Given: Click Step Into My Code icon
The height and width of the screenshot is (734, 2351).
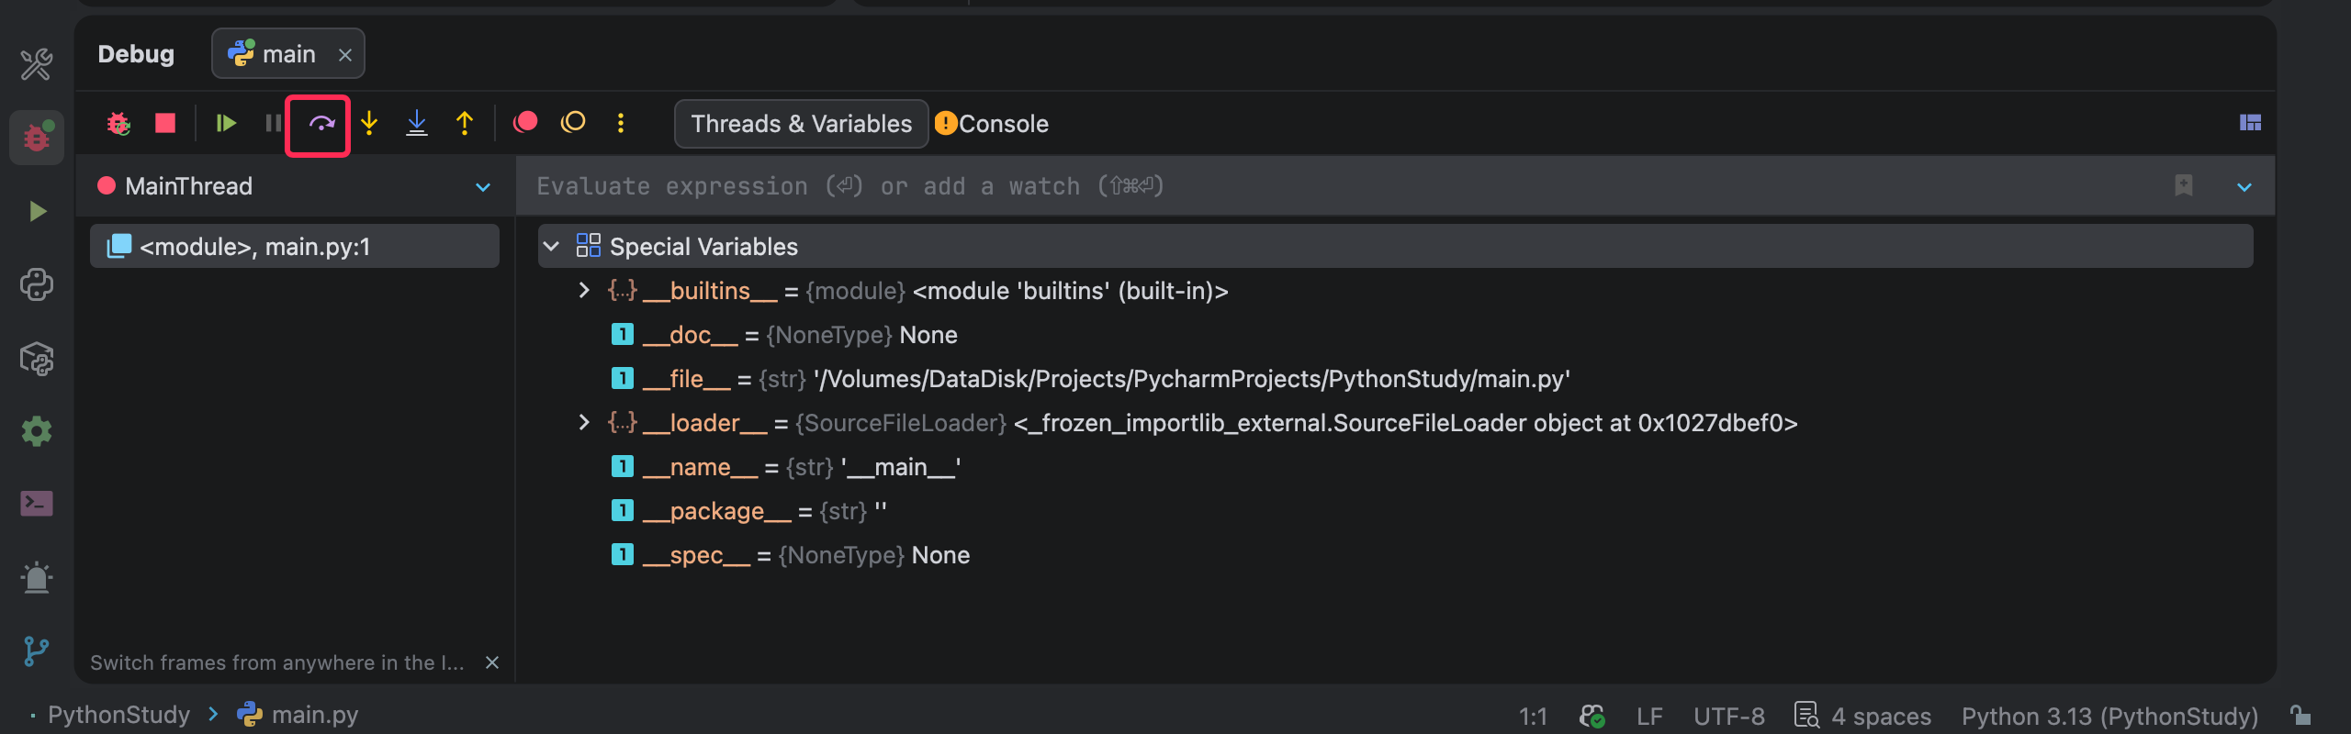Looking at the screenshot, I should tap(417, 123).
